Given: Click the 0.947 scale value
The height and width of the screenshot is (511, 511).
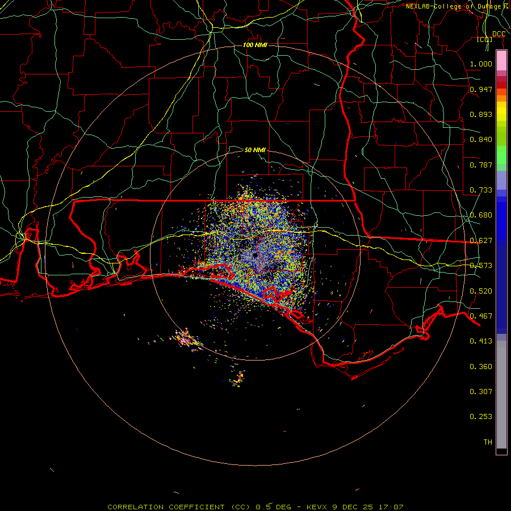Looking at the screenshot, I should pos(481,89).
